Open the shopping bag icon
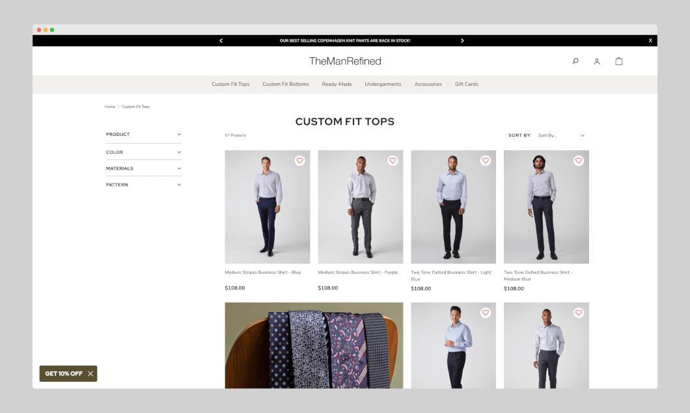The image size is (690, 413). (618, 61)
